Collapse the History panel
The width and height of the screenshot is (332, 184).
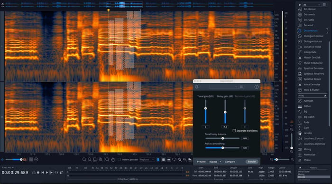[x=300, y=168]
